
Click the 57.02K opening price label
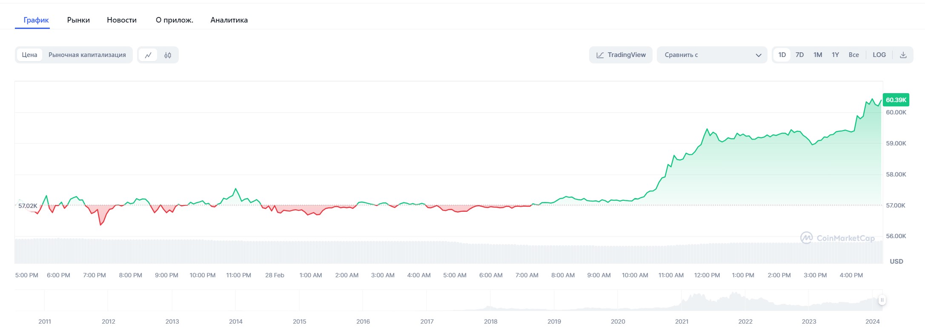click(28, 206)
